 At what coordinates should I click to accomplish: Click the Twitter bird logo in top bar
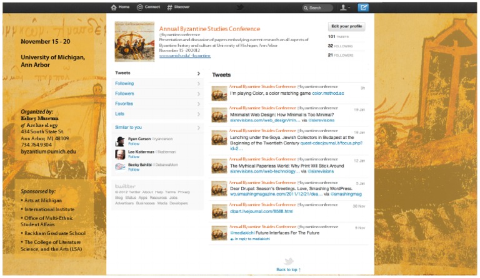point(240,7)
